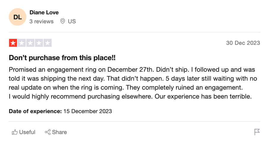Open the review title "Don't purchase from this place!!"
Viewport: 267px width, 141px height.
[62, 58]
